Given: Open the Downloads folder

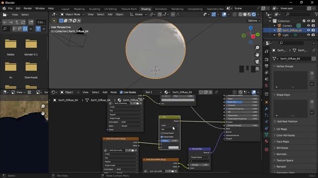Looking at the screenshot, I should [31, 70].
